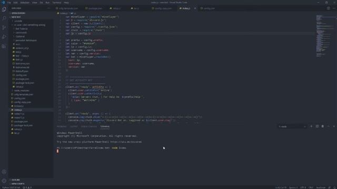Close the index.js editor tab
This screenshot has height=189, width=337.
coord(195,8)
